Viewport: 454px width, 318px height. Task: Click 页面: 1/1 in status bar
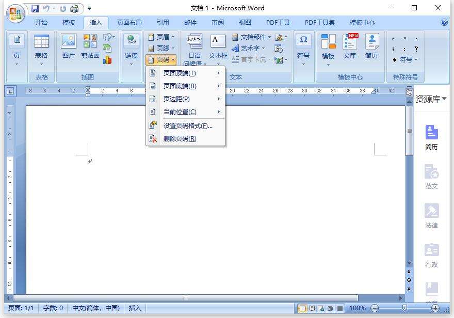[x=21, y=308]
